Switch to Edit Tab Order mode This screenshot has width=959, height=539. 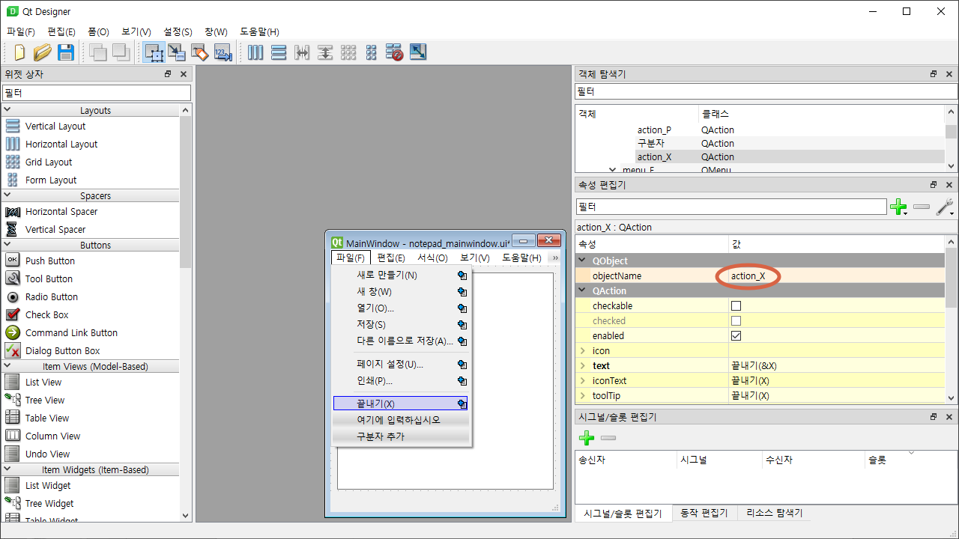(x=223, y=52)
